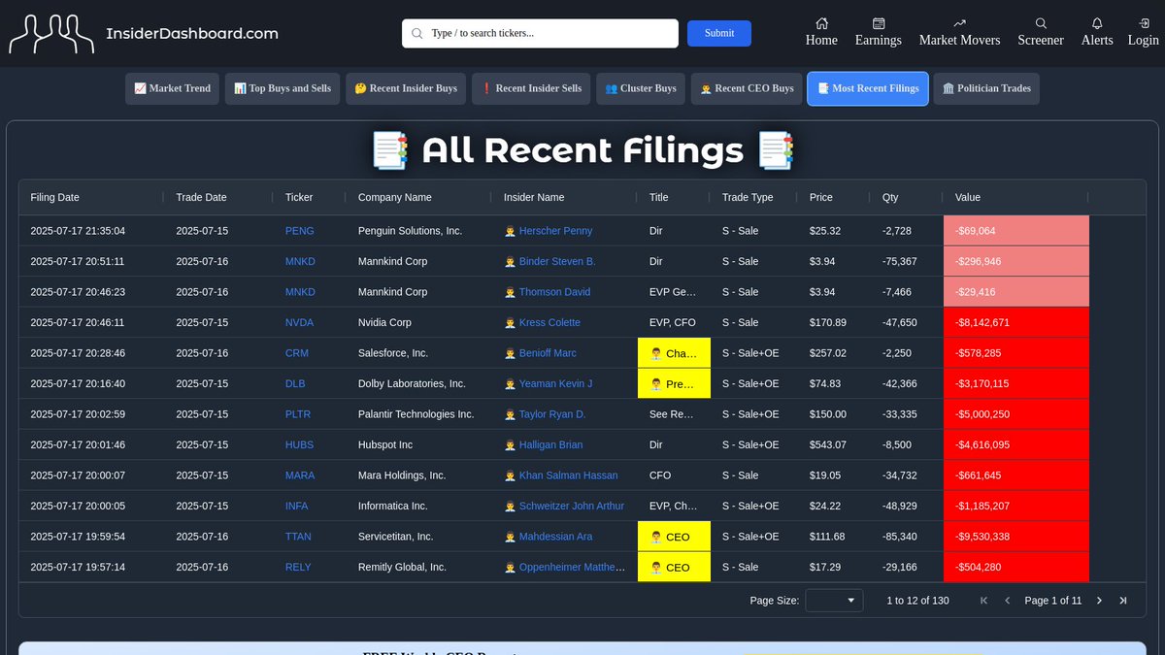Switch to Top Buys and Sells tab
Image resolution: width=1165 pixels, height=655 pixels.
[x=283, y=88]
